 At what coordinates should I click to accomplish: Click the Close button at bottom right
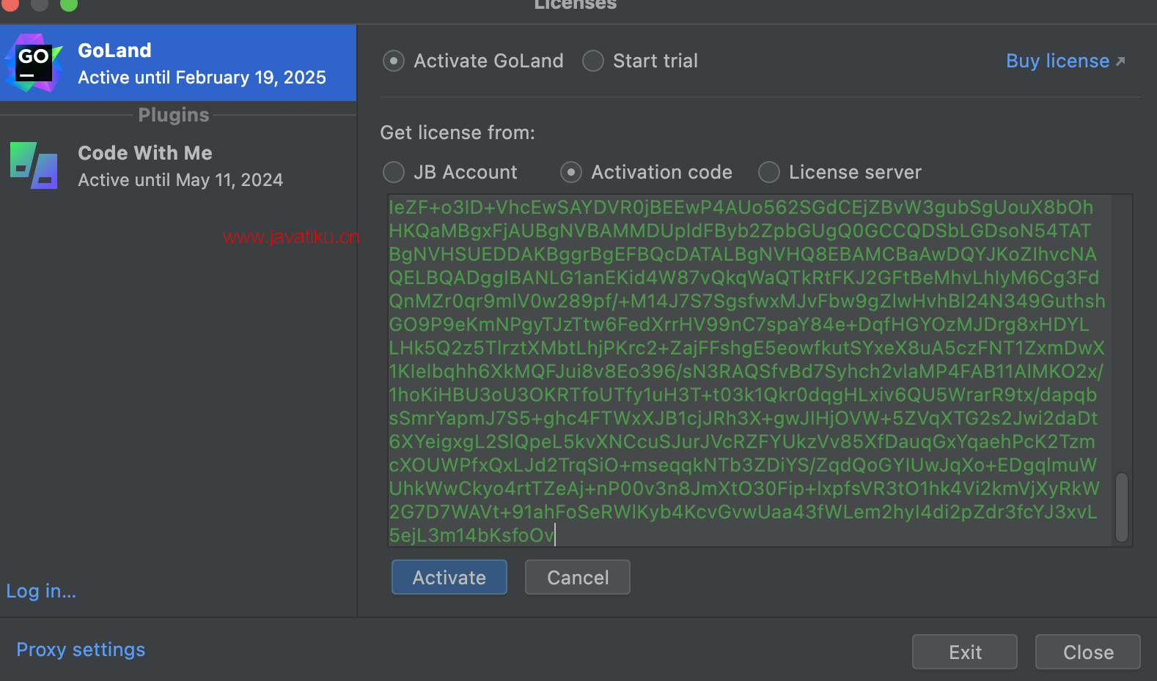(1088, 652)
